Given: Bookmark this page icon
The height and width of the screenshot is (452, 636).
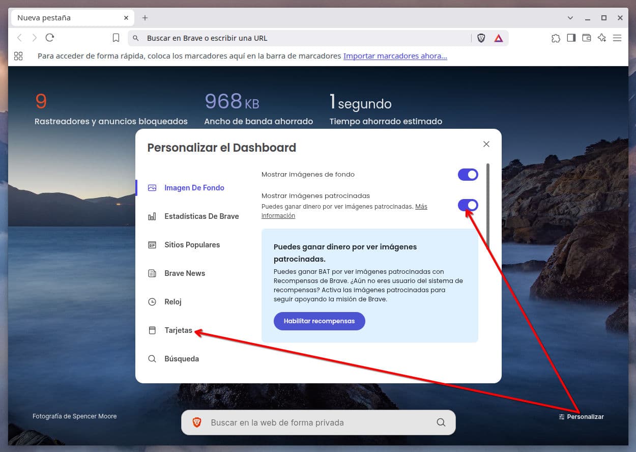Looking at the screenshot, I should click(x=116, y=38).
